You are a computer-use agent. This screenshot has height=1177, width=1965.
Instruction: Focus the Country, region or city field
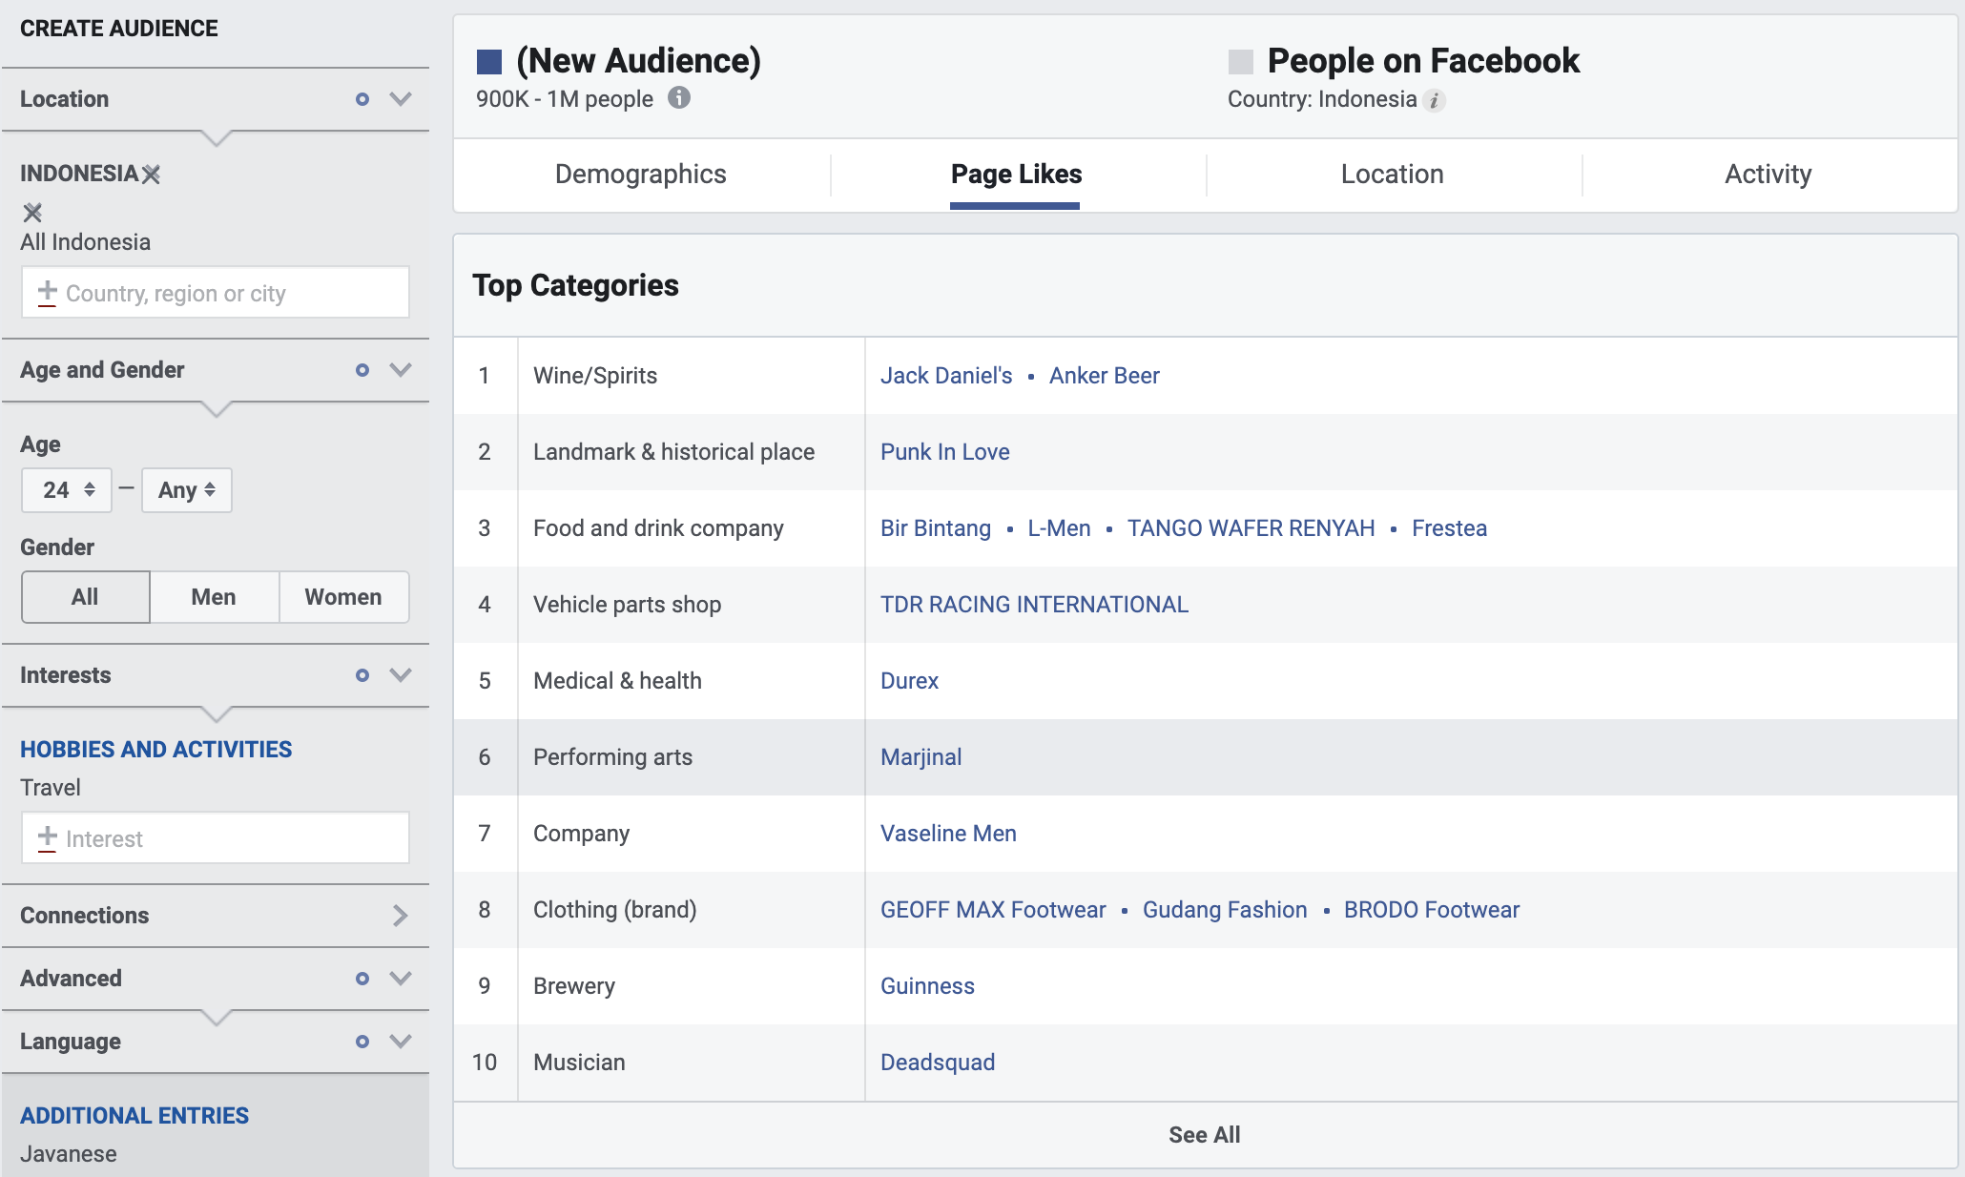[216, 292]
